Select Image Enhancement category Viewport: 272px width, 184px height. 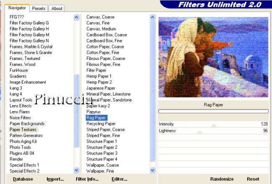28,82
